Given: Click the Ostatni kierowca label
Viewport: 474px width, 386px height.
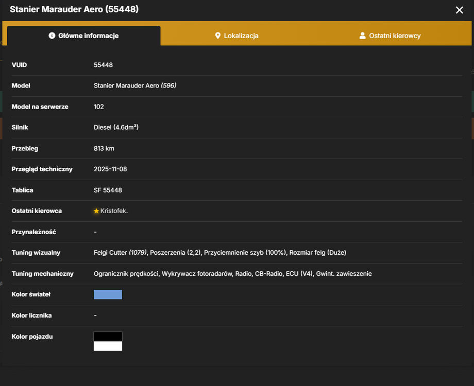Looking at the screenshot, I should pos(37,211).
